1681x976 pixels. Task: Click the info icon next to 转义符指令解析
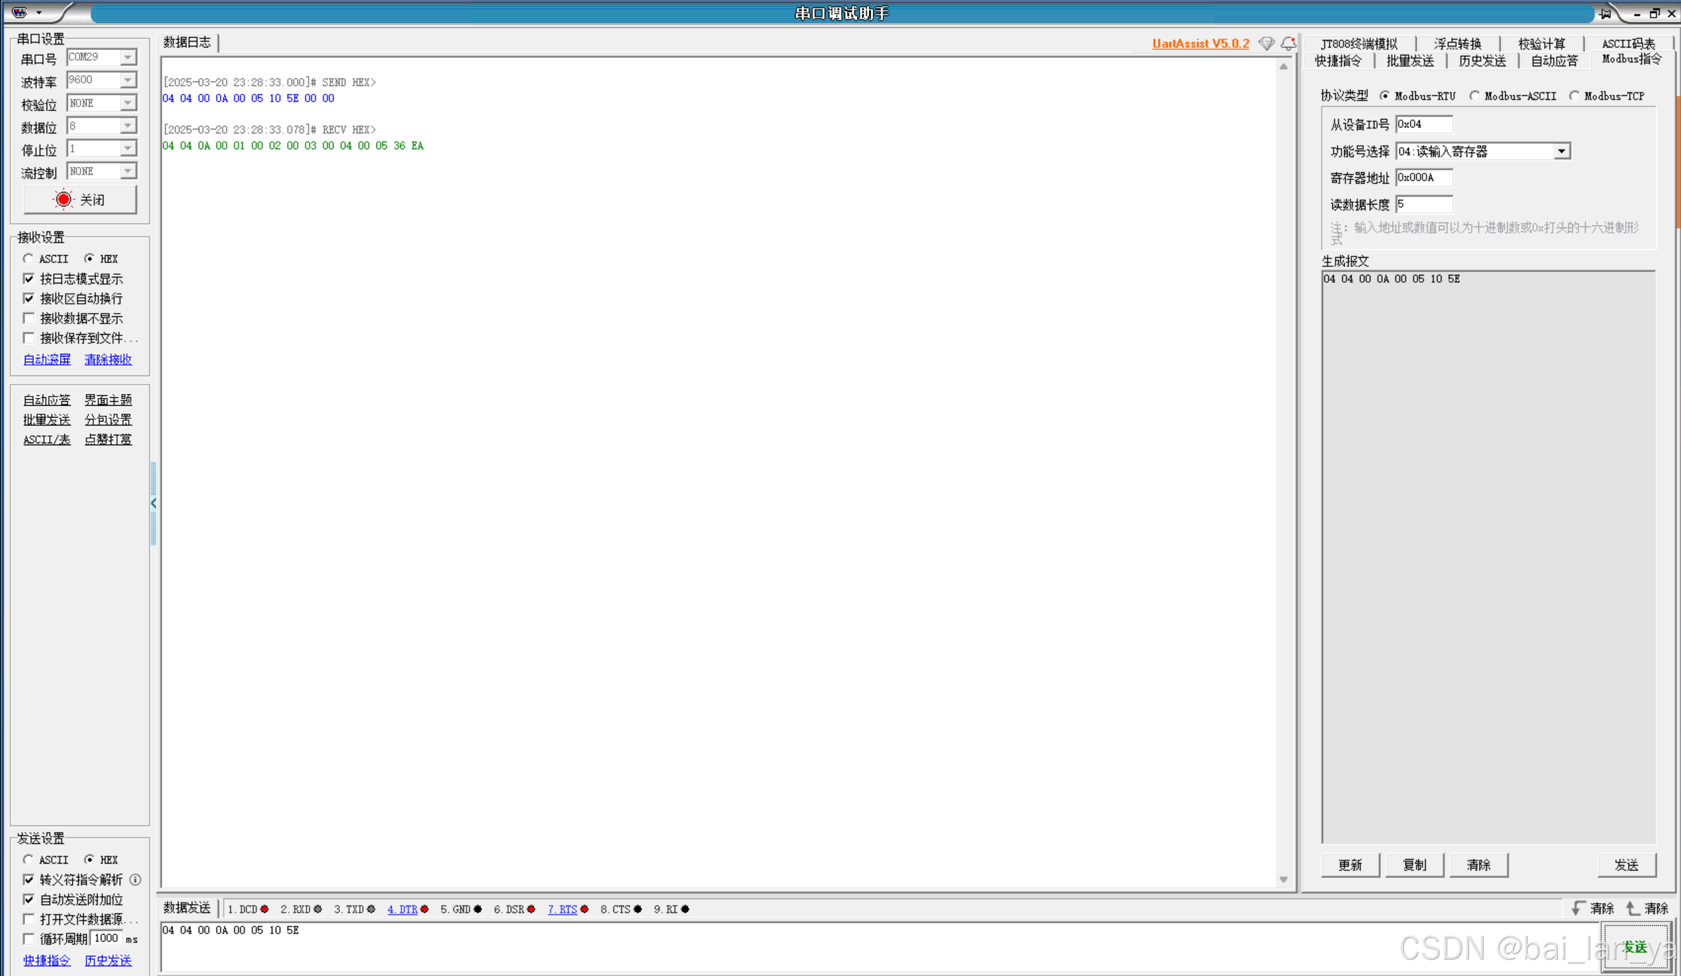click(x=136, y=879)
